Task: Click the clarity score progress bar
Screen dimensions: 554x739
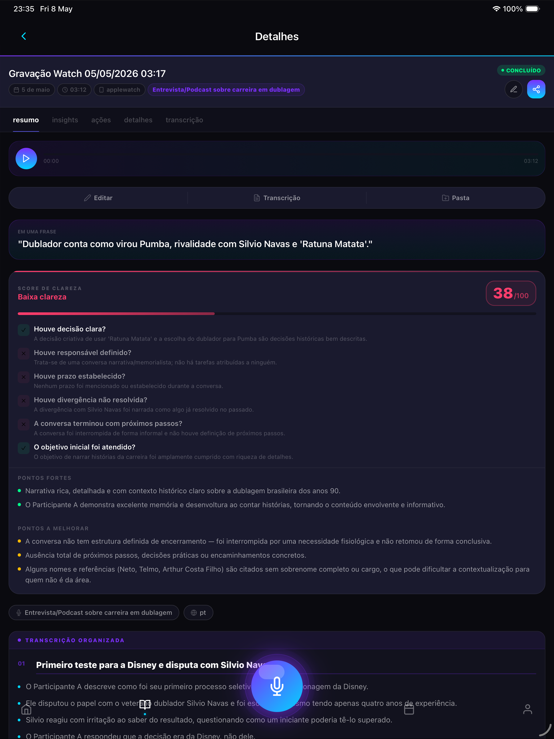Action: 277,314
